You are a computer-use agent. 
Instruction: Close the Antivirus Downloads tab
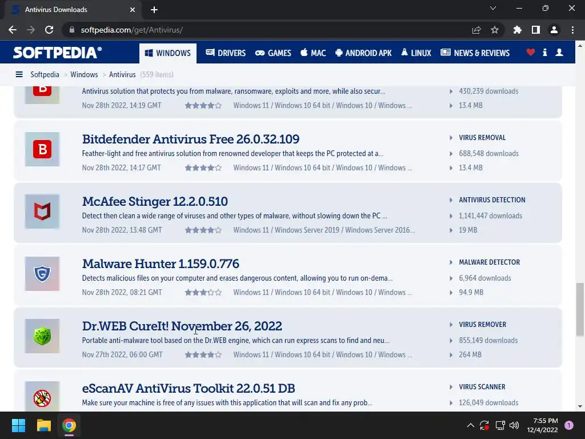[133, 10]
